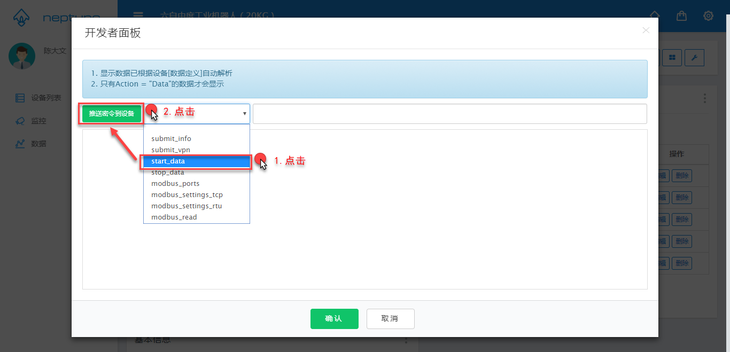This screenshot has height=352, width=730.
Task: Open the settings gear icon in header
Action: (708, 15)
